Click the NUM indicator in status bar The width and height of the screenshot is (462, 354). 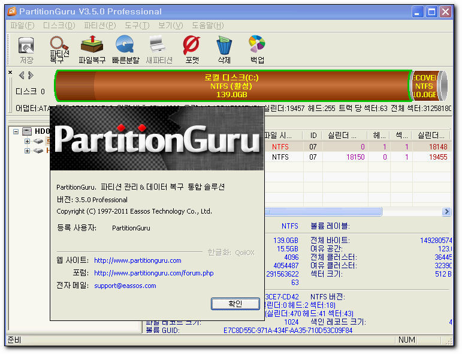point(407,340)
